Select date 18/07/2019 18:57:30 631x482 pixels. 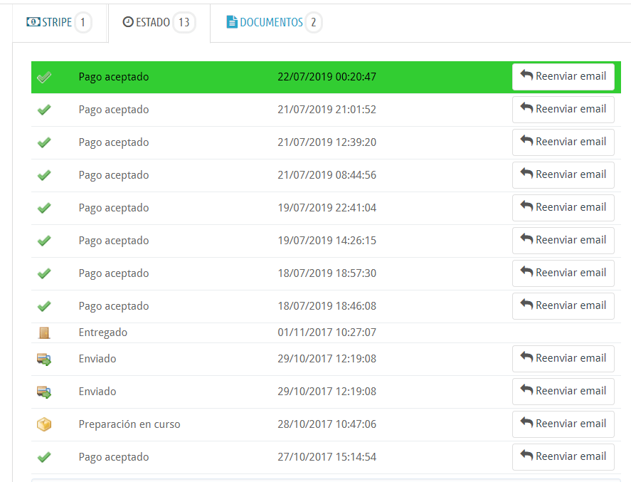[x=327, y=273]
